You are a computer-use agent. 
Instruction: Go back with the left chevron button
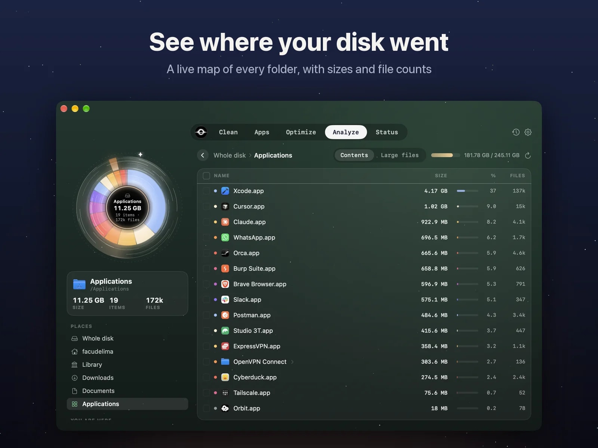pyautogui.click(x=203, y=155)
